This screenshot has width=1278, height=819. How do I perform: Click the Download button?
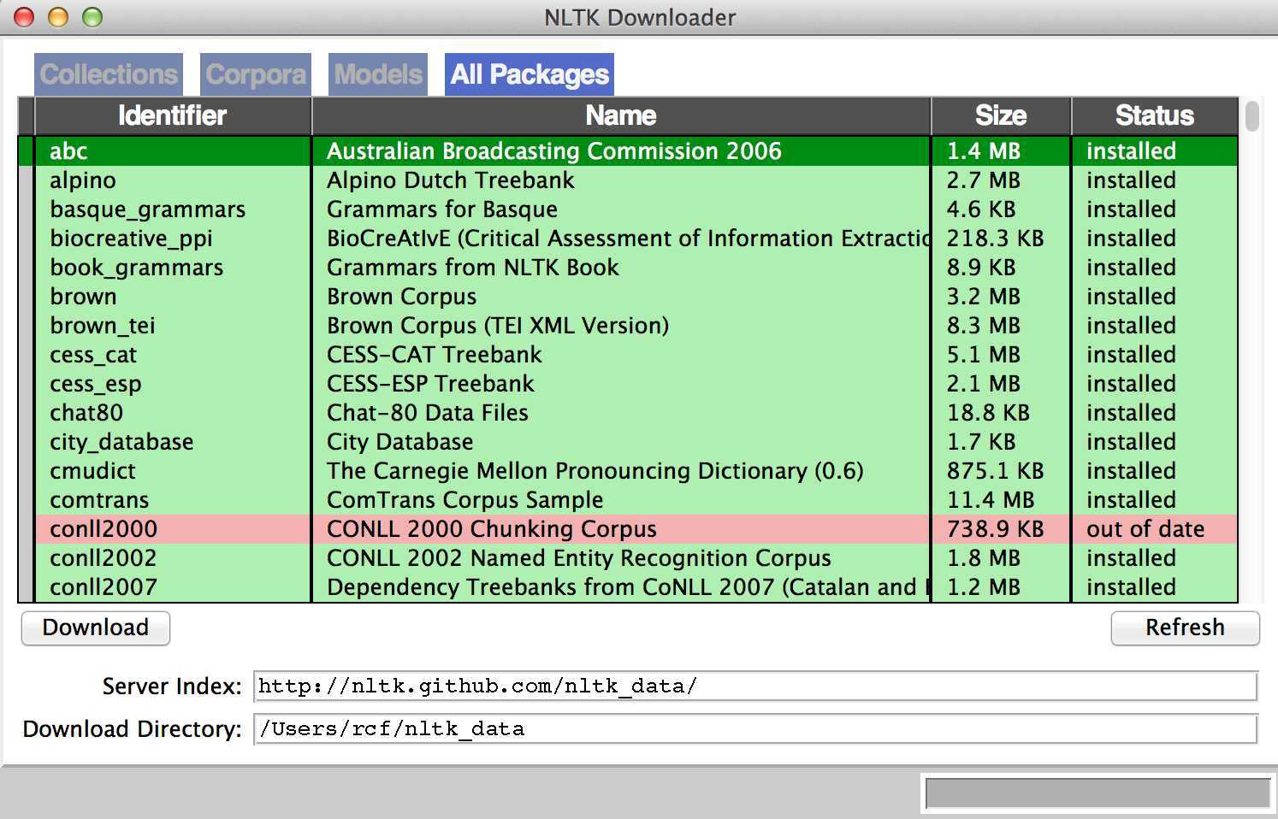96,628
